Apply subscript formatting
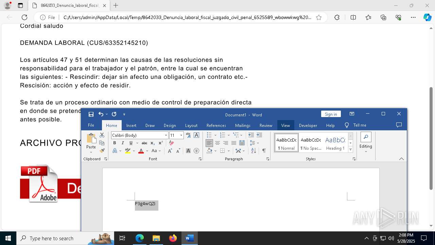435x245 pixels. click(153, 143)
